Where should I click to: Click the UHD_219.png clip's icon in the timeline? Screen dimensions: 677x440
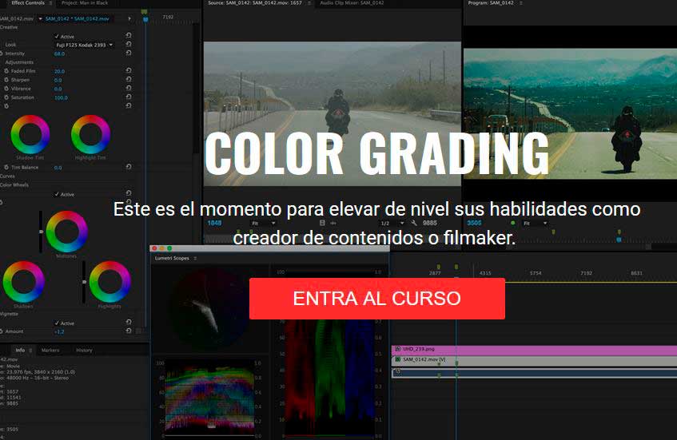[398, 349]
